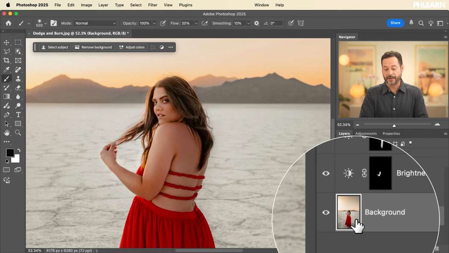
Task: Select the Eyedropper tool
Action: tap(6, 70)
